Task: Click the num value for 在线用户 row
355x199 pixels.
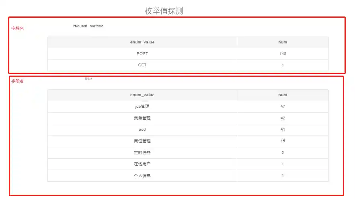Action: point(283,164)
